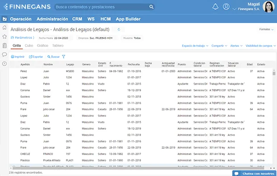
Task: Click the Exportar button
Action: [x=36, y=57]
